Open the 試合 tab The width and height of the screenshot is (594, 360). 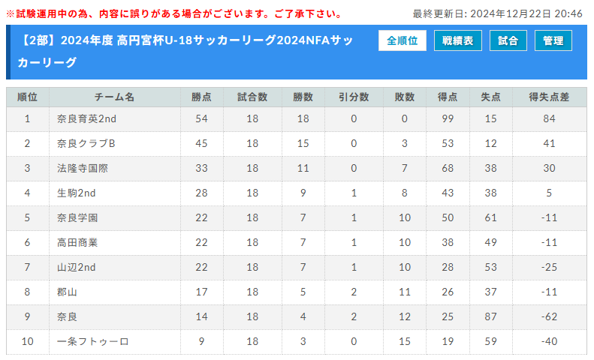pyautogui.click(x=508, y=40)
